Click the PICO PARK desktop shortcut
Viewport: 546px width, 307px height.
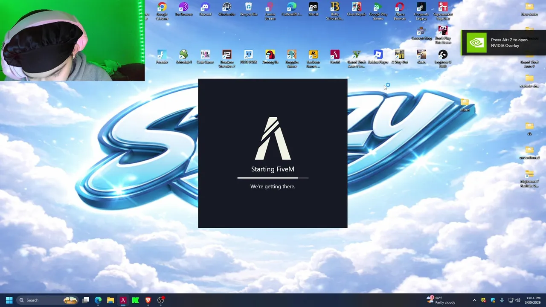pos(249,57)
